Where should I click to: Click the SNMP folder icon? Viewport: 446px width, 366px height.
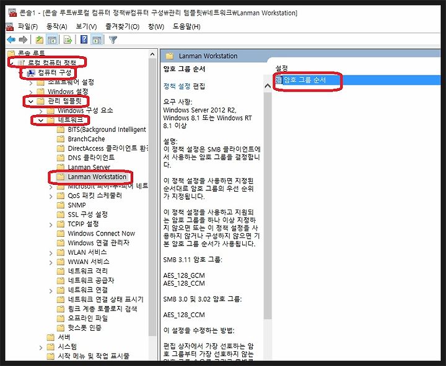pyautogui.click(x=61, y=205)
